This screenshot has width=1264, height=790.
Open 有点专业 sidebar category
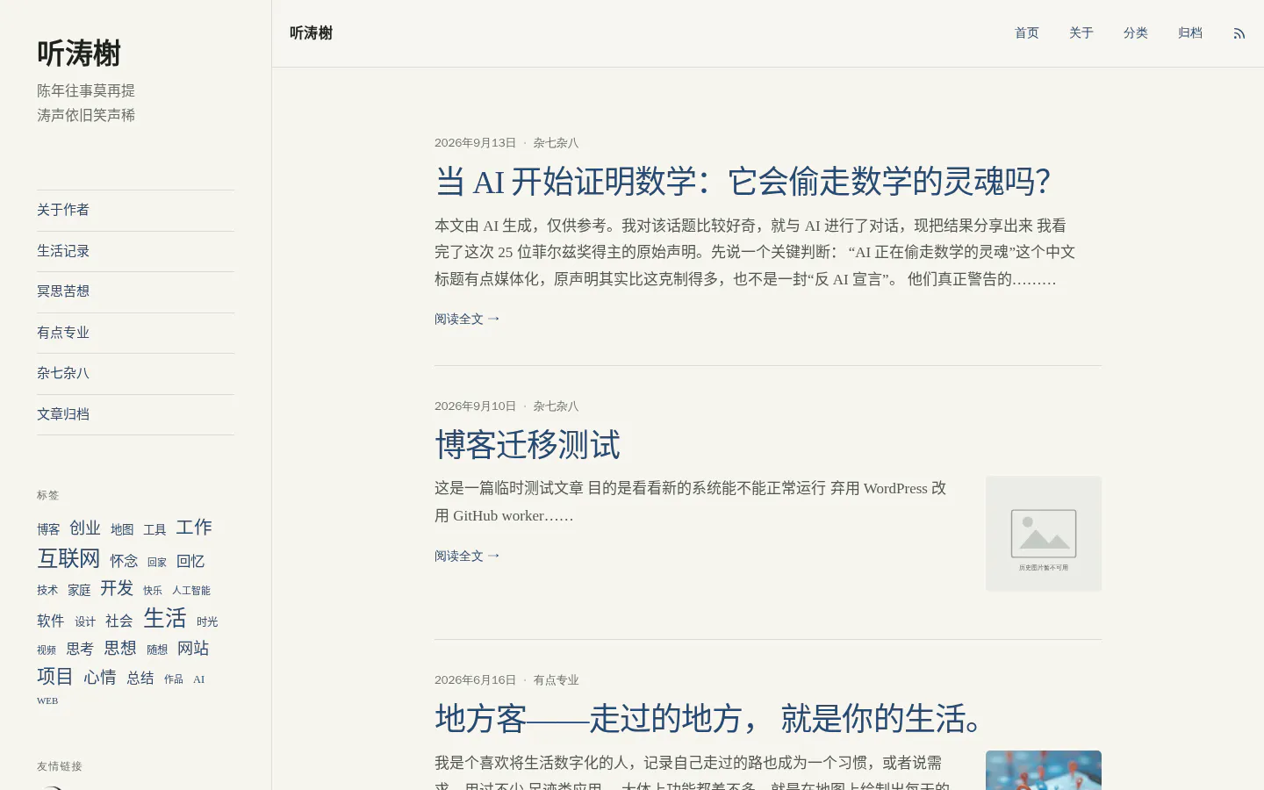coord(135,333)
